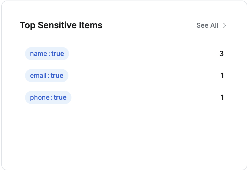The image size is (249, 172).
Task: Click the bold true value in email tag
Action: (57, 76)
